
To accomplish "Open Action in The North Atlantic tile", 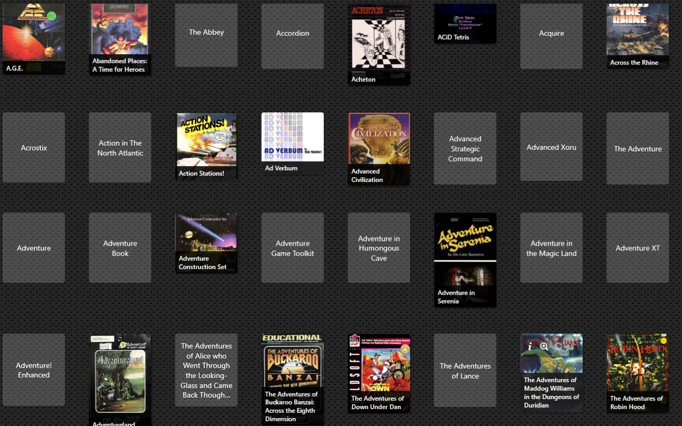I will pyautogui.click(x=120, y=148).
